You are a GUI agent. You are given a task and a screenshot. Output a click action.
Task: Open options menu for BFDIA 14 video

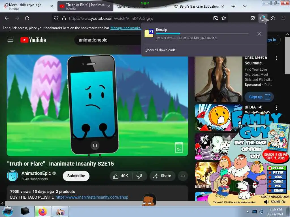(276, 108)
